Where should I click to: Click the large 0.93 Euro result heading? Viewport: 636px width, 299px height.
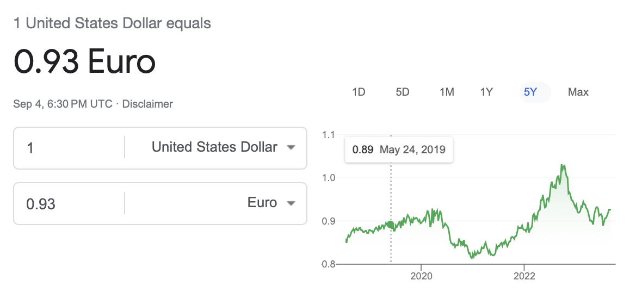pos(84,61)
